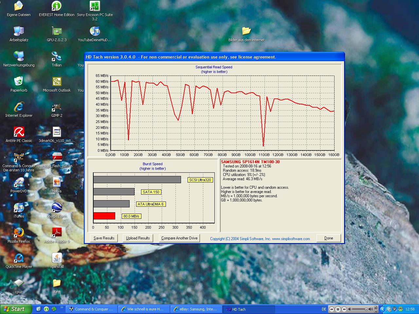Select the AntiVir PE Classic icon
Viewport: 419px width, 314px height.
tap(19, 132)
